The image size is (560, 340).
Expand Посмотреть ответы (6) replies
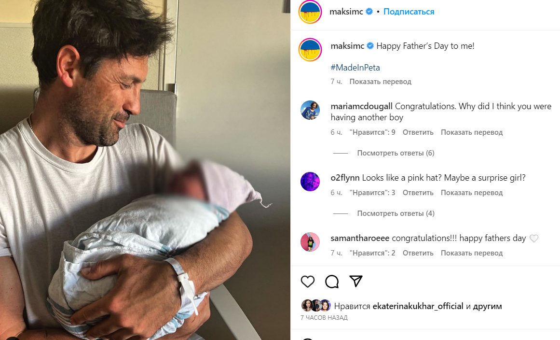tap(396, 153)
